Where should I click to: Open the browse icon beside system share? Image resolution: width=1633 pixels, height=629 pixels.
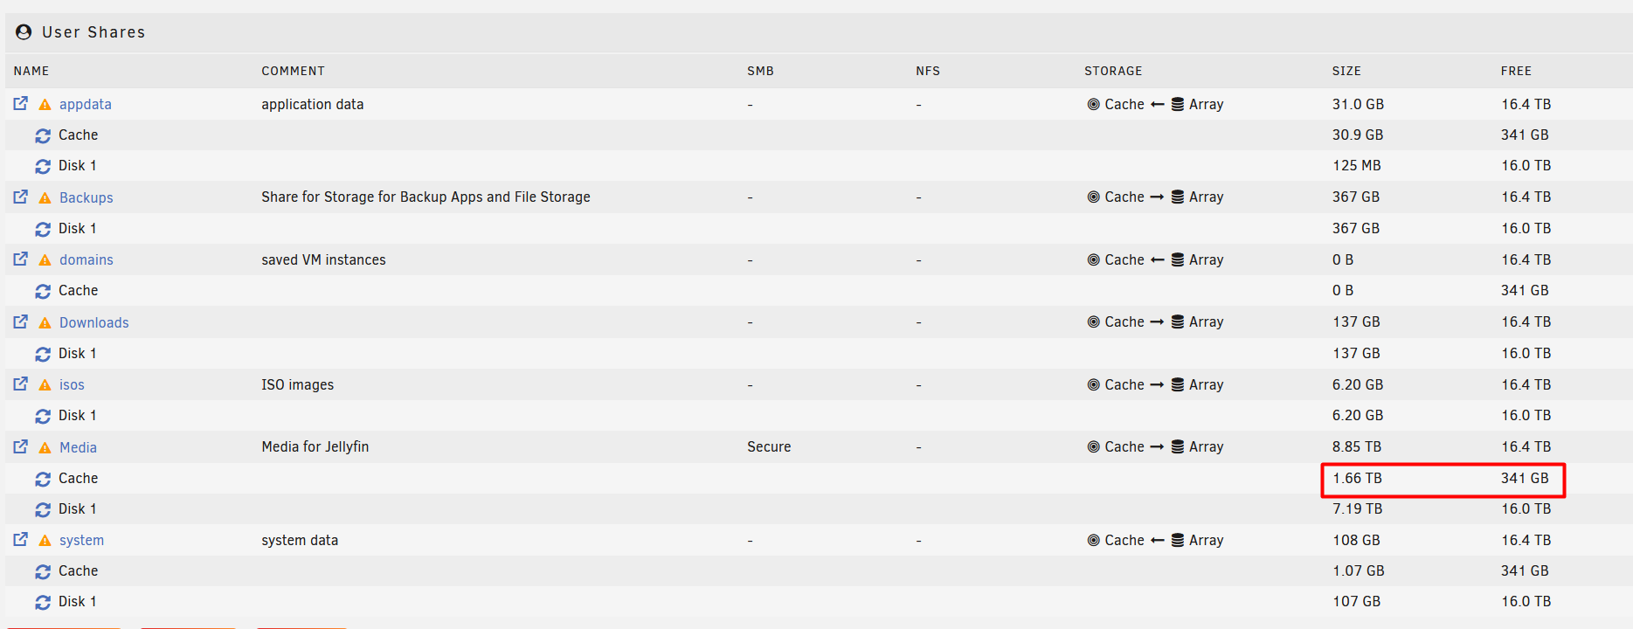point(21,540)
